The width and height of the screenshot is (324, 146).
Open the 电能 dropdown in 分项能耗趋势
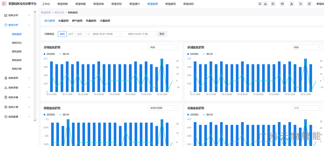pyautogui.click(x=164, y=47)
